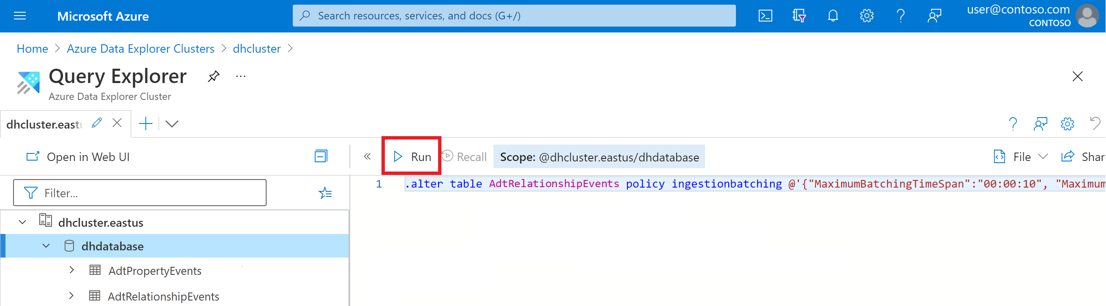
Task: Open the tabs dropdown chevron
Action: pos(172,124)
